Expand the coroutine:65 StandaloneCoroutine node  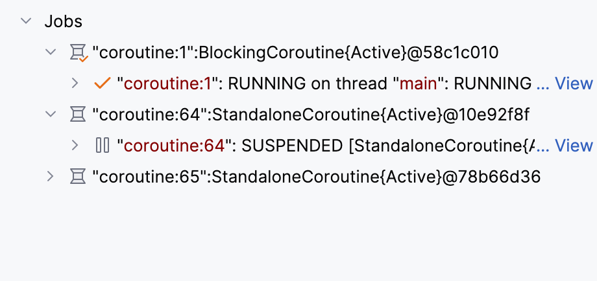[51, 176]
